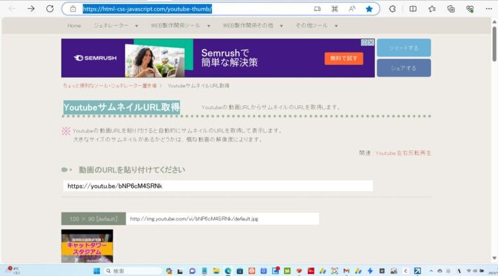The image size is (498, 276).
Task: Open the browser extensions puzzle icon
Action: (x=392, y=9)
